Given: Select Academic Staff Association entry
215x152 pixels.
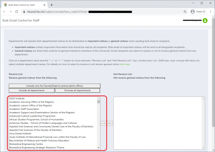Looking at the screenshot, I should pos(53,109).
